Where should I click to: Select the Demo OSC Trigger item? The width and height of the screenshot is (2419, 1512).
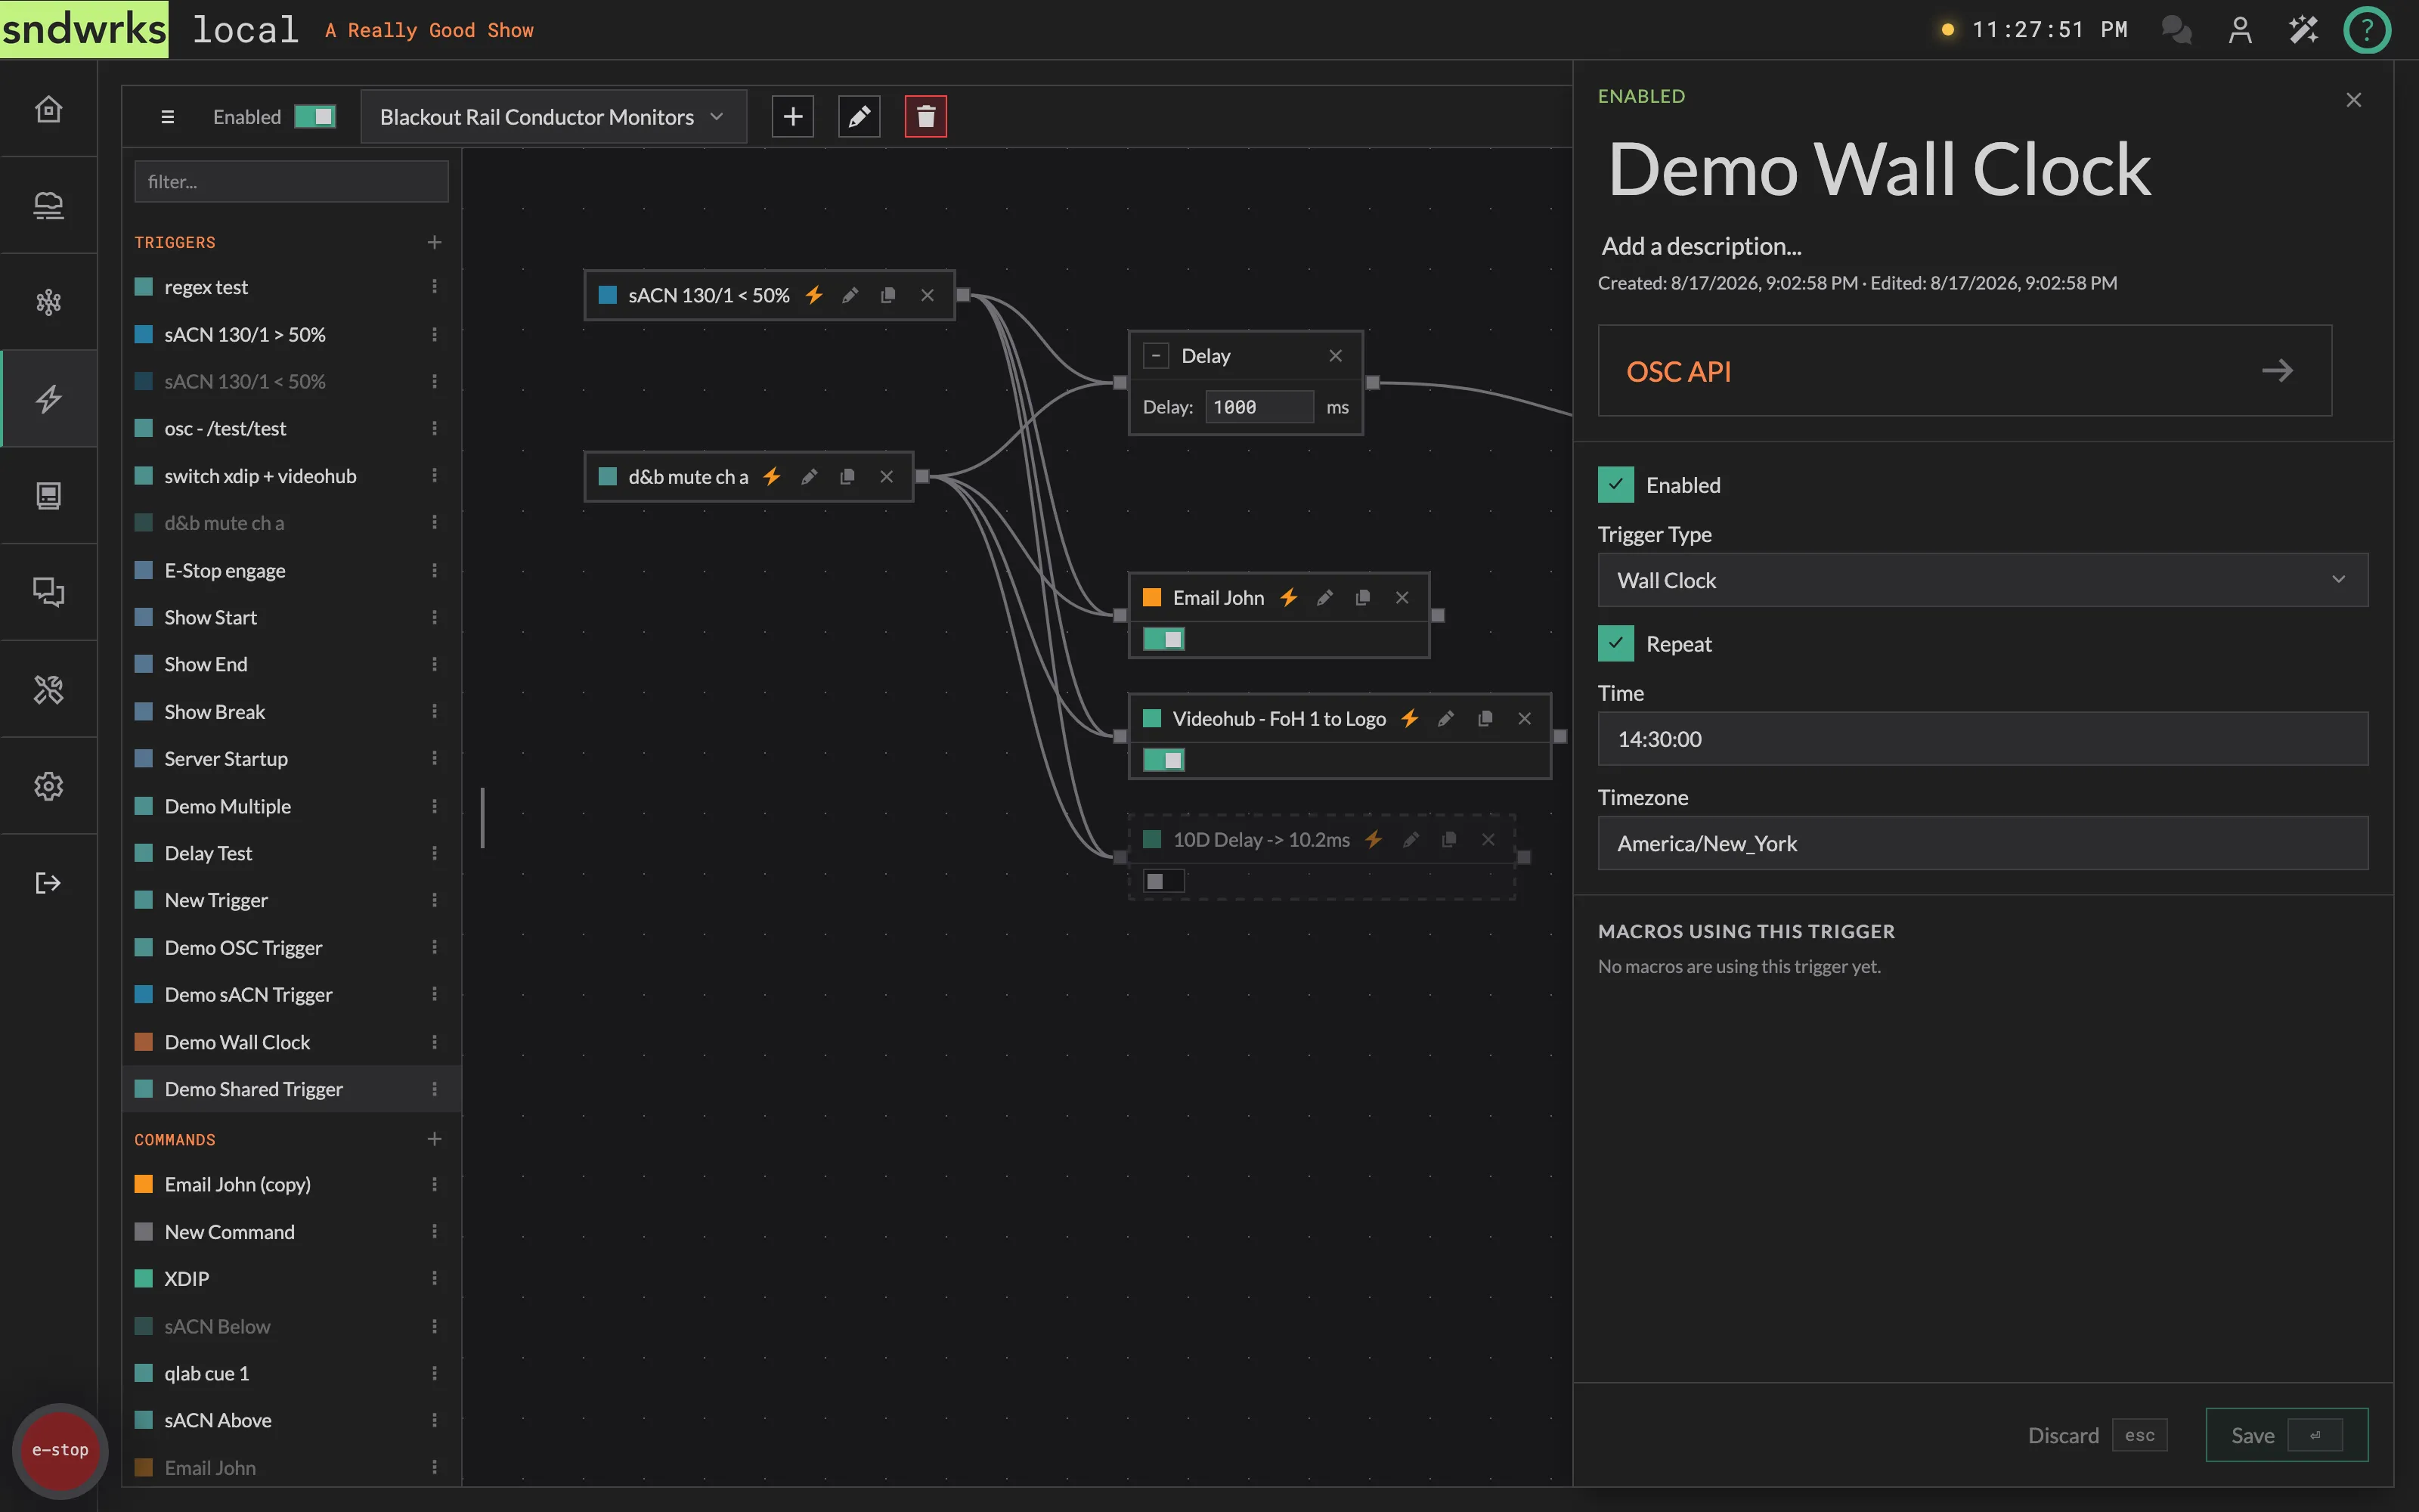(291, 947)
